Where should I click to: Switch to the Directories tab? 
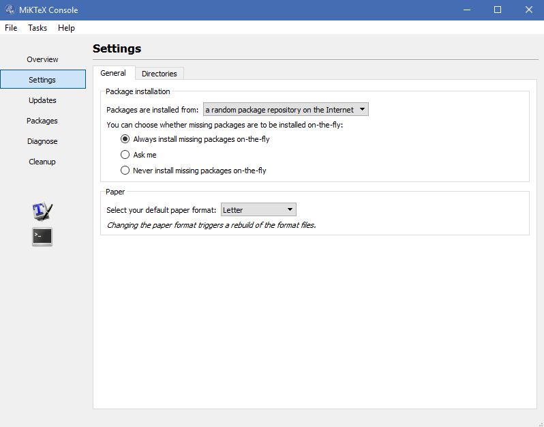pyautogui.click(x=160, y=74)
